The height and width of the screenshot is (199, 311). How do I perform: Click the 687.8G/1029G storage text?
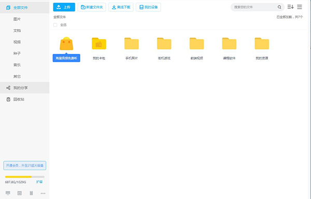coord(16,182)
